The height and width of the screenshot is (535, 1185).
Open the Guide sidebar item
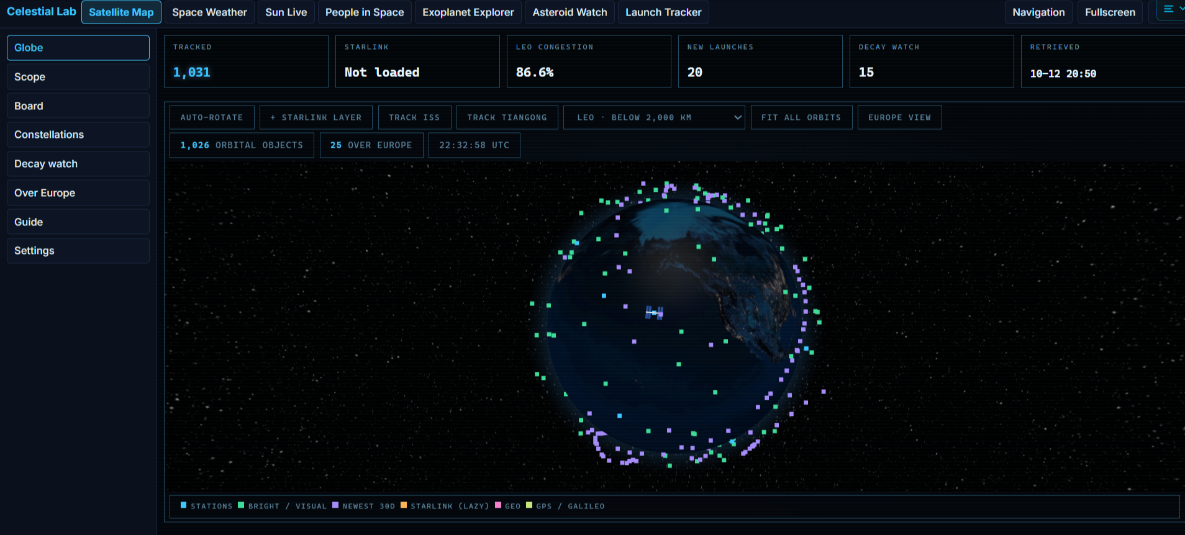tap(78, 222)
